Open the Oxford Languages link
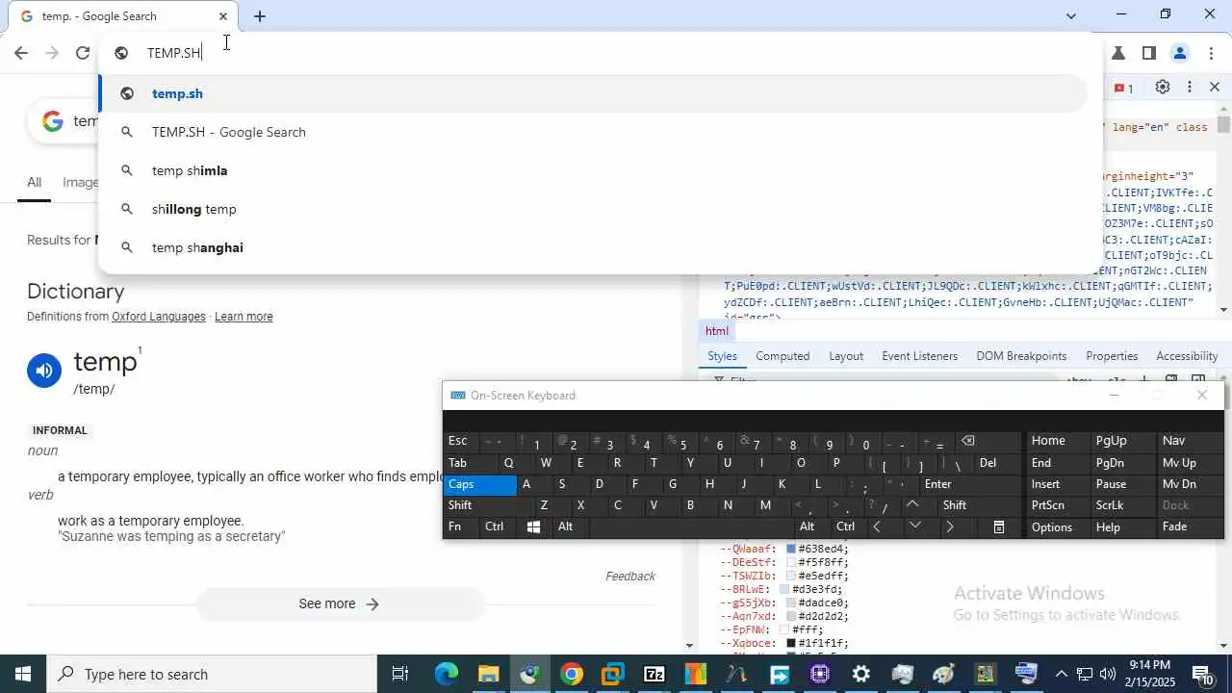The height and width of the screenshot is (693, 1232). pos(159,317)
